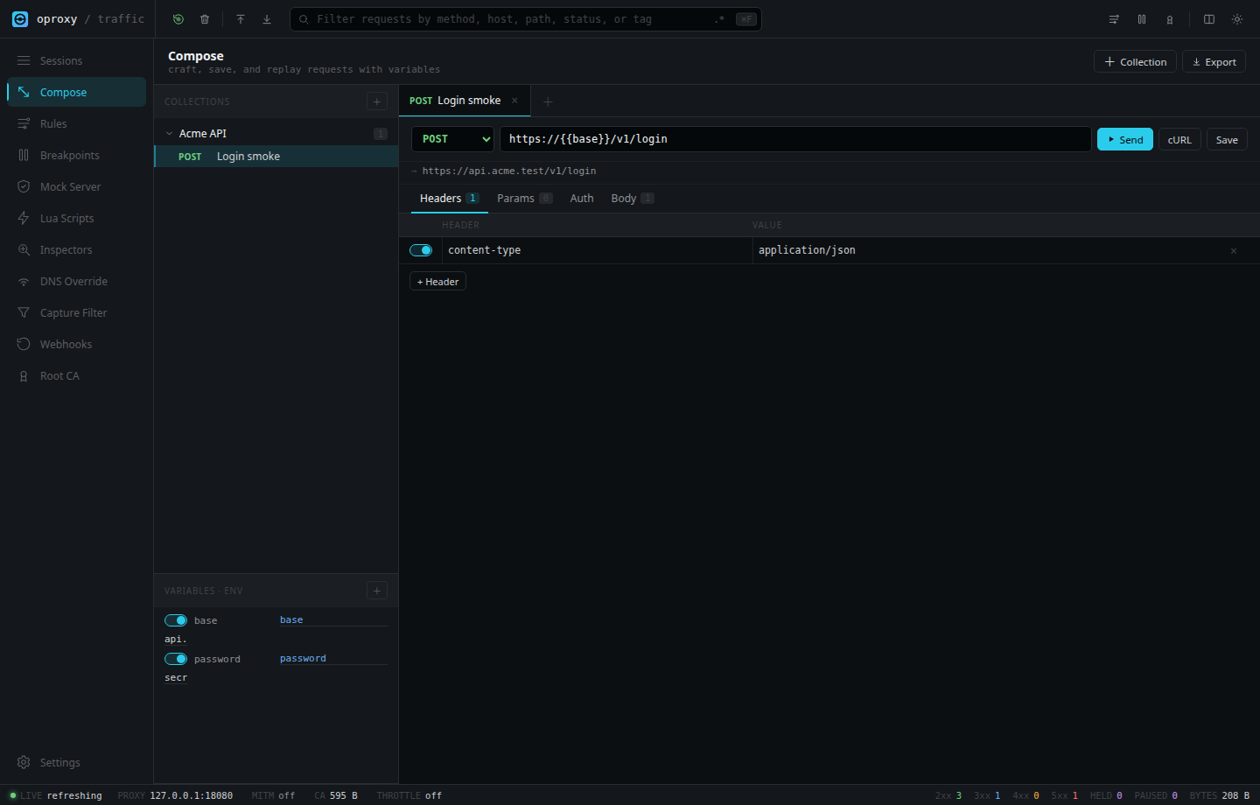Click the certificate ribbon icon in top bar
Viewport: 1260px width, 805px height.
(1170, 19)
